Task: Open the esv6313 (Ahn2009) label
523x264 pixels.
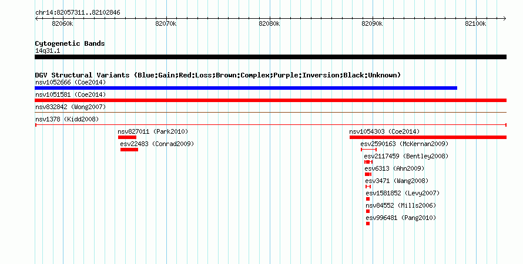Action: pos(394,168)
